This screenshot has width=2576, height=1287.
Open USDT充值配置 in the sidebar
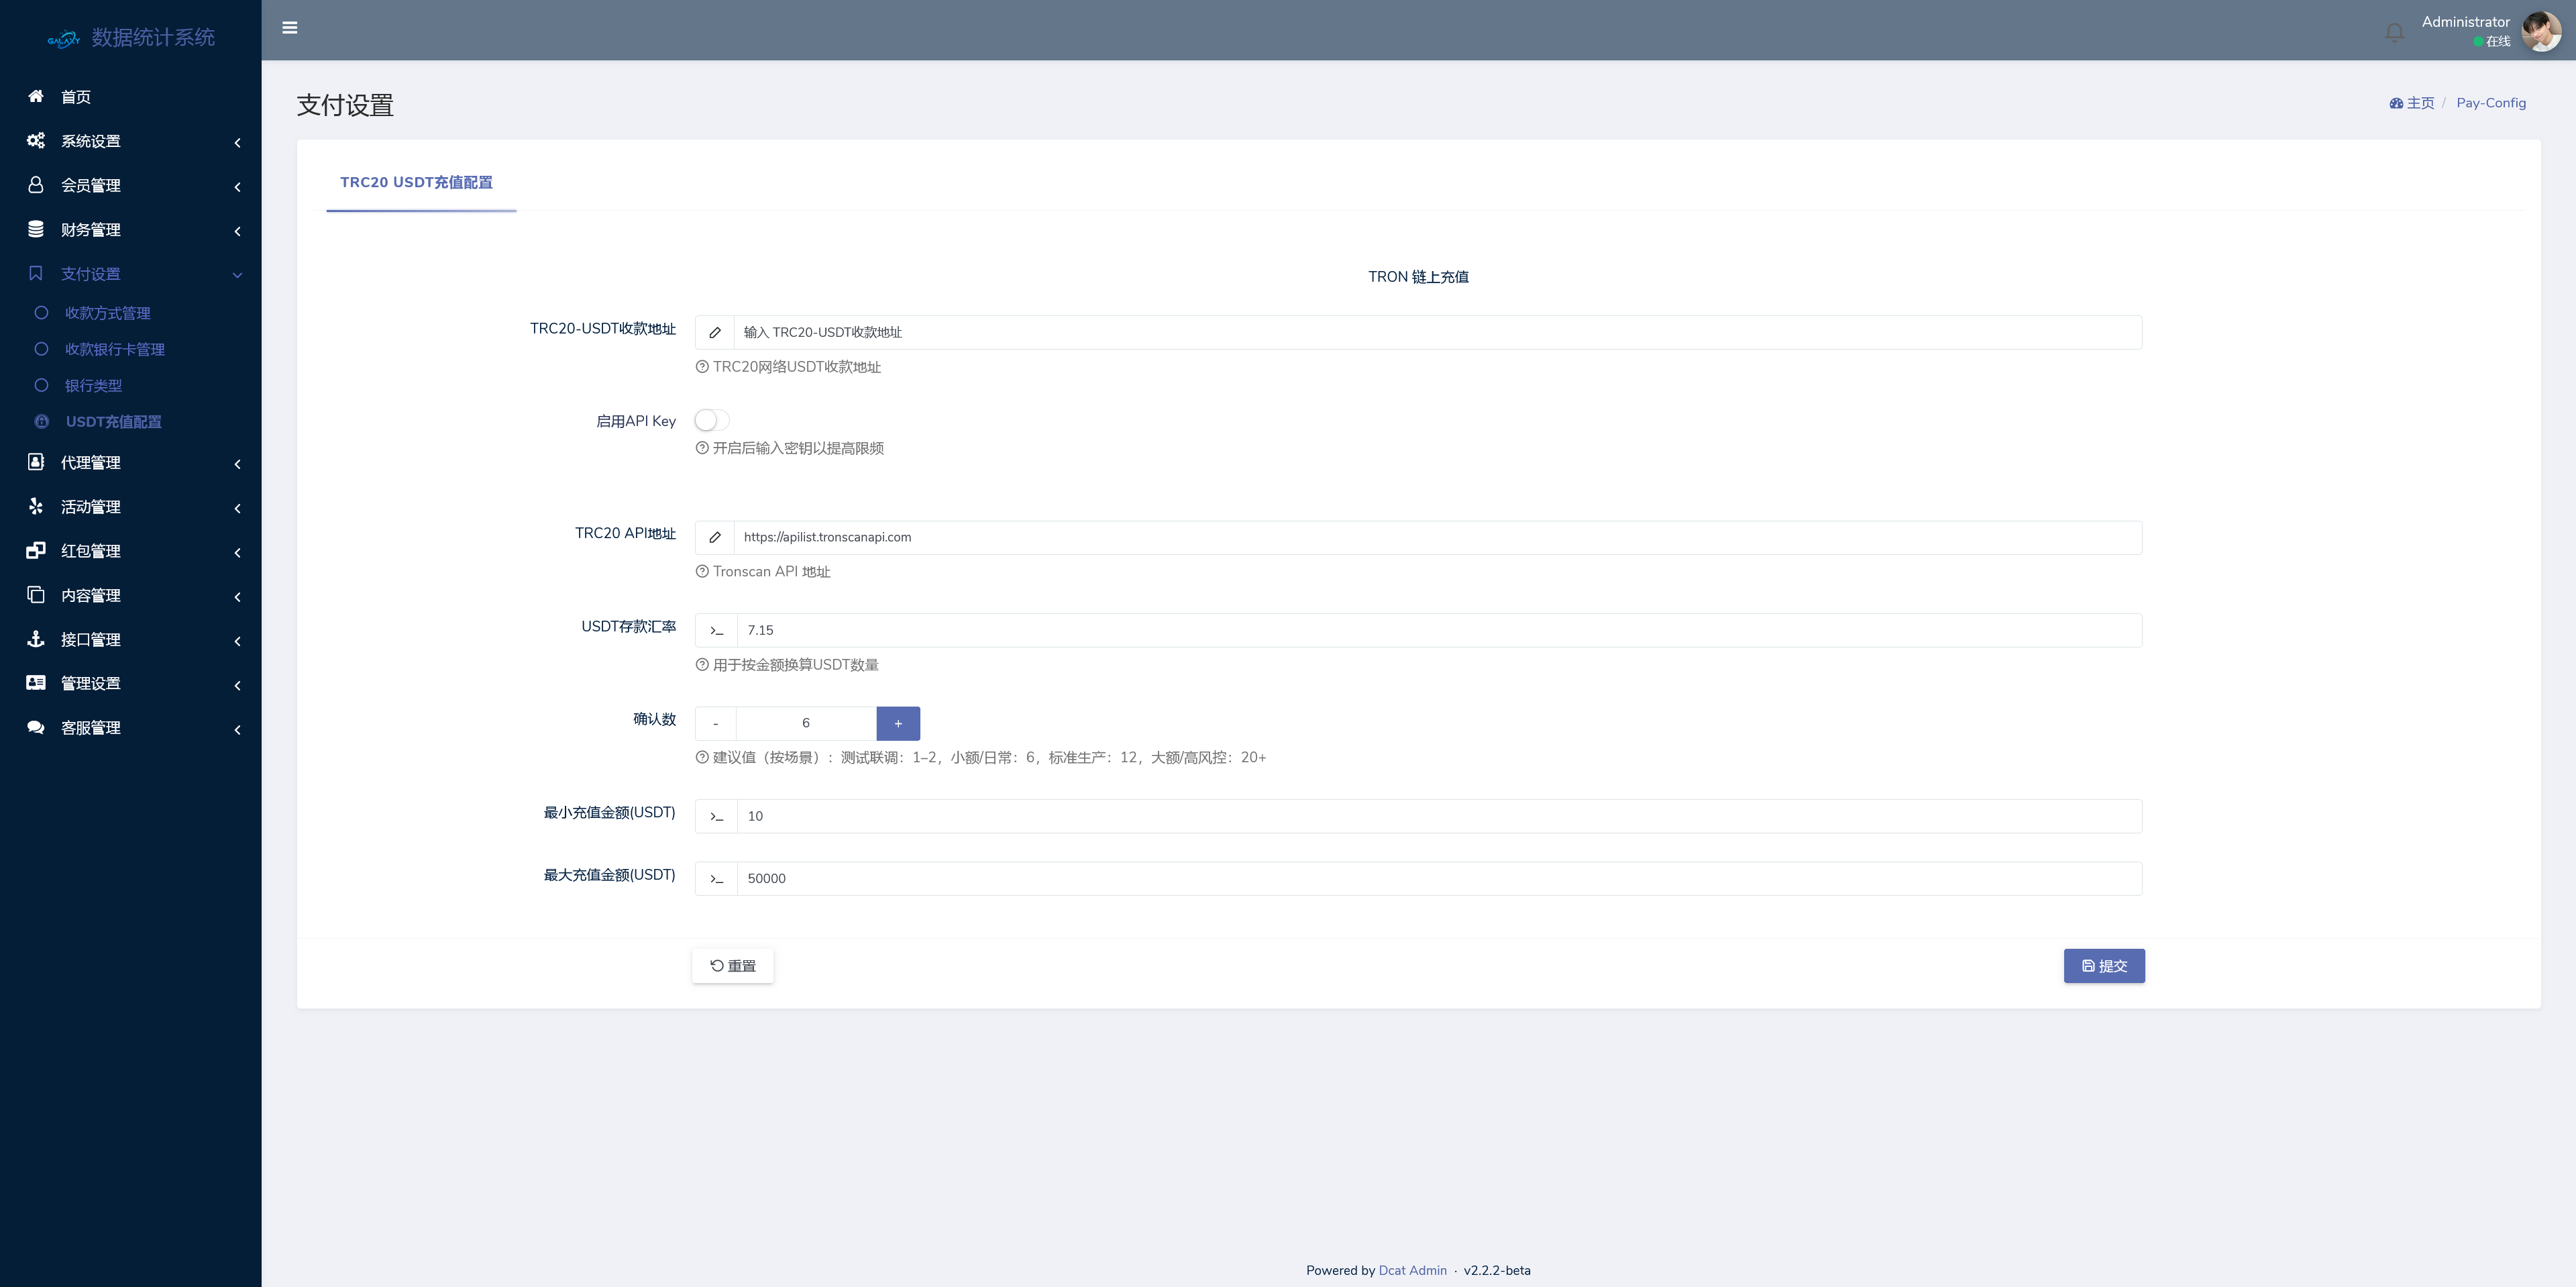(113, 421)
